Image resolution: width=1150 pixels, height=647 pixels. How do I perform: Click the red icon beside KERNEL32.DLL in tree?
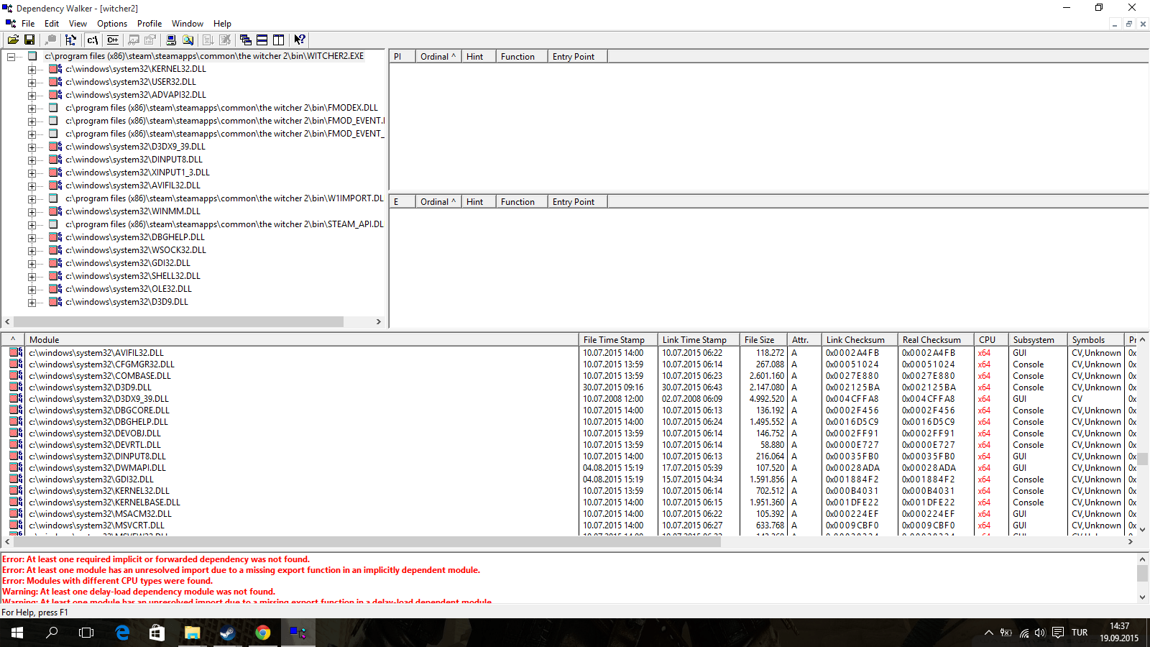(55, 69)
